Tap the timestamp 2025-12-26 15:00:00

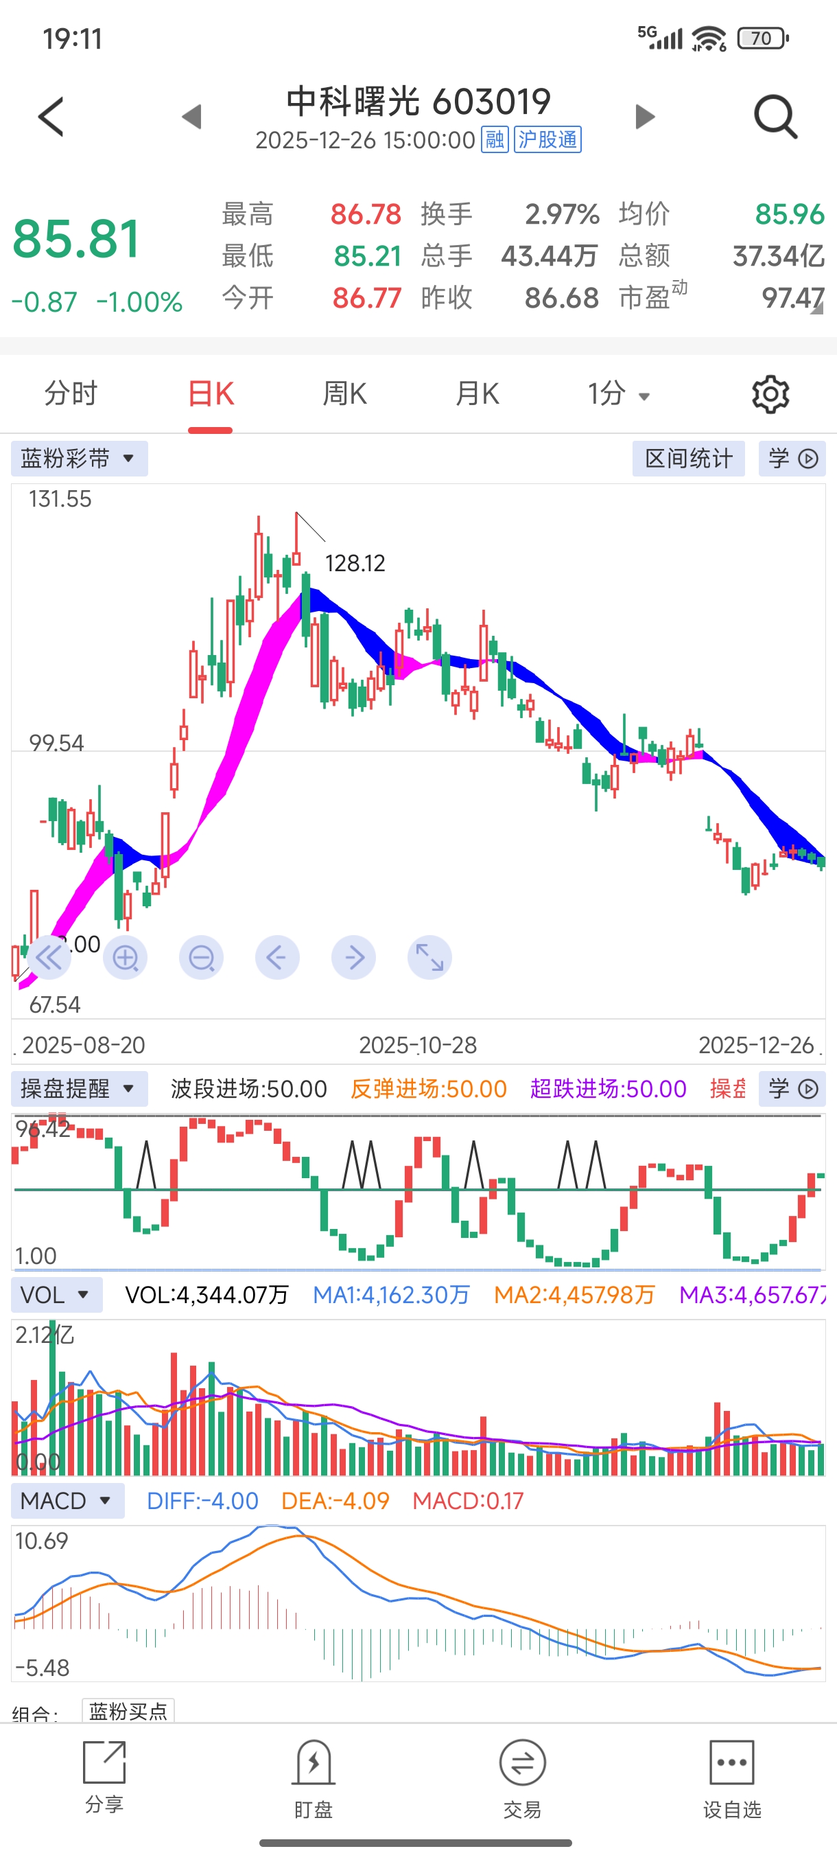[x=366, y=140]
